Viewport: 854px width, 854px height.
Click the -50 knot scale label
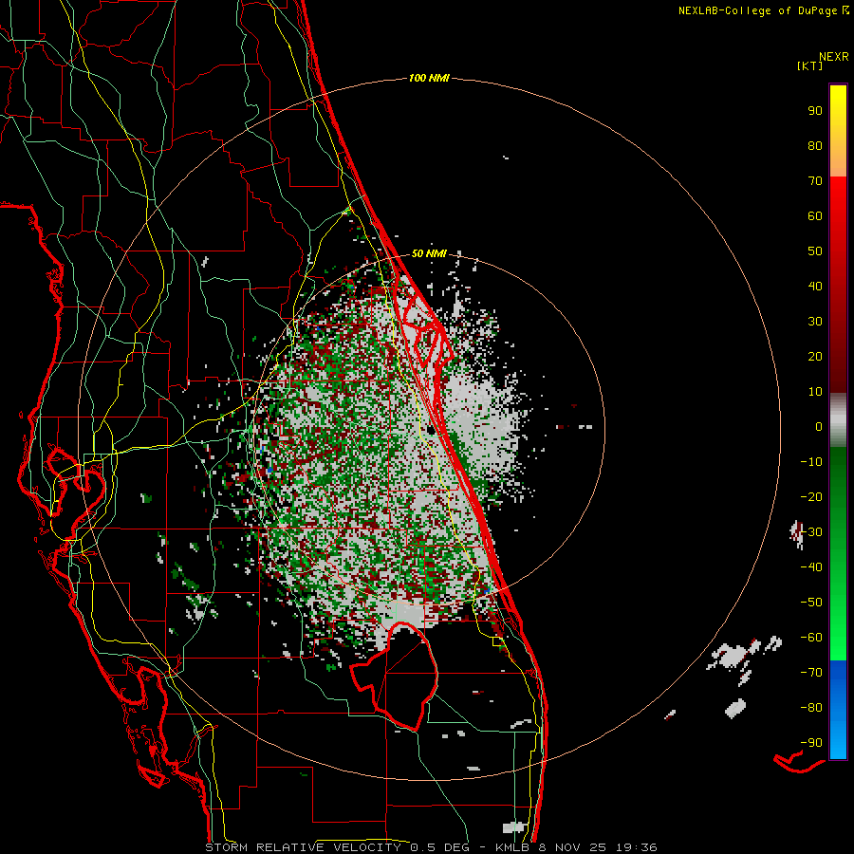tap(811, 603)
